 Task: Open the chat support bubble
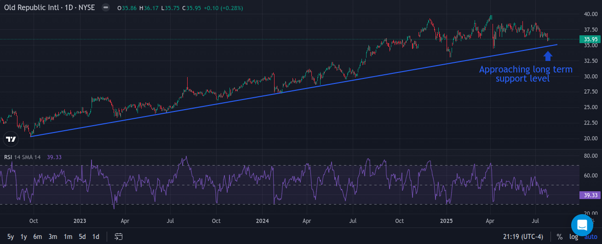582,225
